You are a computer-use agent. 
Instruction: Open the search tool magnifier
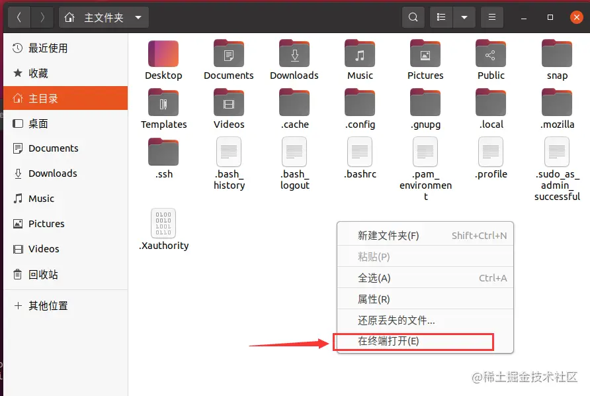(413, 17)
